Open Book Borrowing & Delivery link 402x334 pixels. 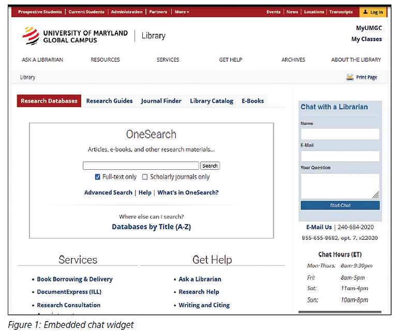point(75,279)
